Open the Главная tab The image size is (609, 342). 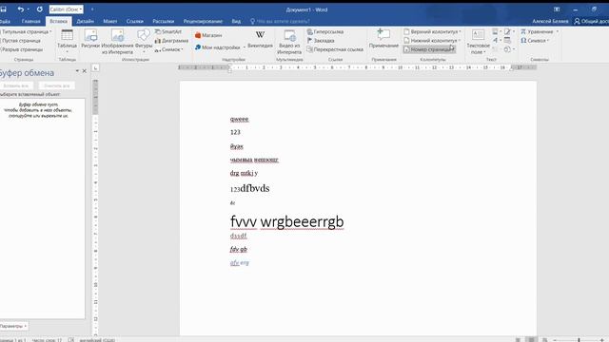[x=31, y=21]
